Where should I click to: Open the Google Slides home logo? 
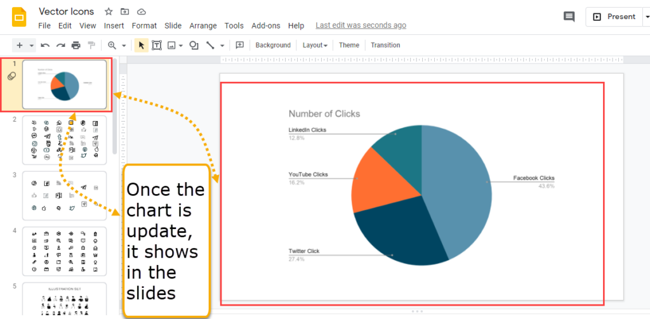click(x=19, y=17)
